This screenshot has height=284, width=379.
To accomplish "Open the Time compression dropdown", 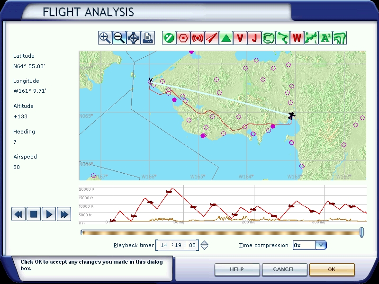I will pos(321,245).
